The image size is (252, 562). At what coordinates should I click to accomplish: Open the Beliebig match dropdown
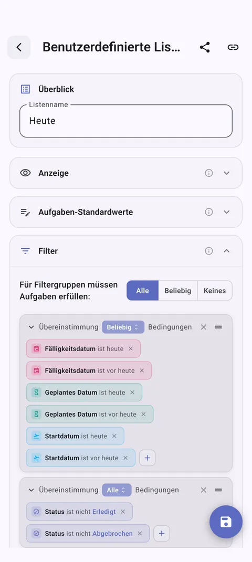[123, 327]
